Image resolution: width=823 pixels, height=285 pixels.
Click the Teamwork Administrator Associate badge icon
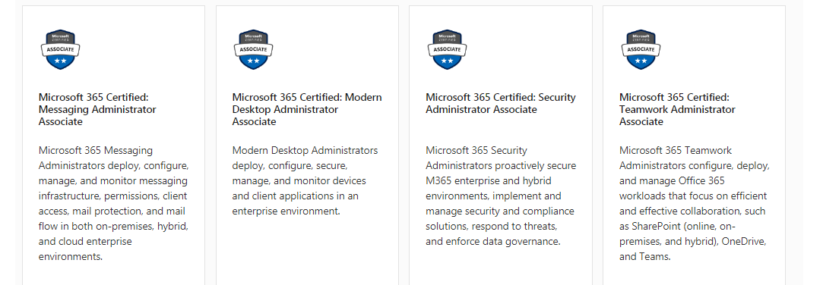641,49
